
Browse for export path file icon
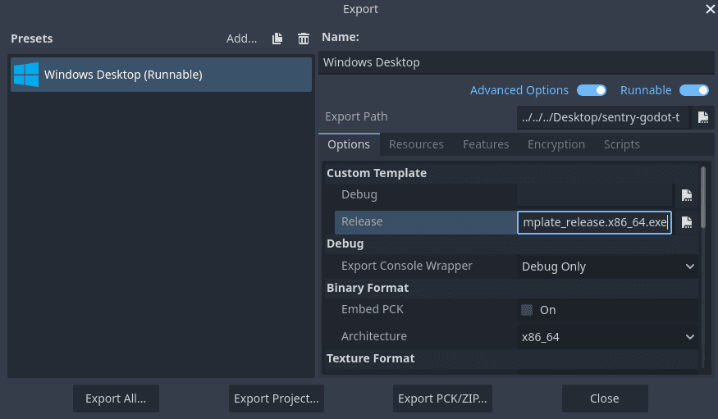(x=703, y=117)
